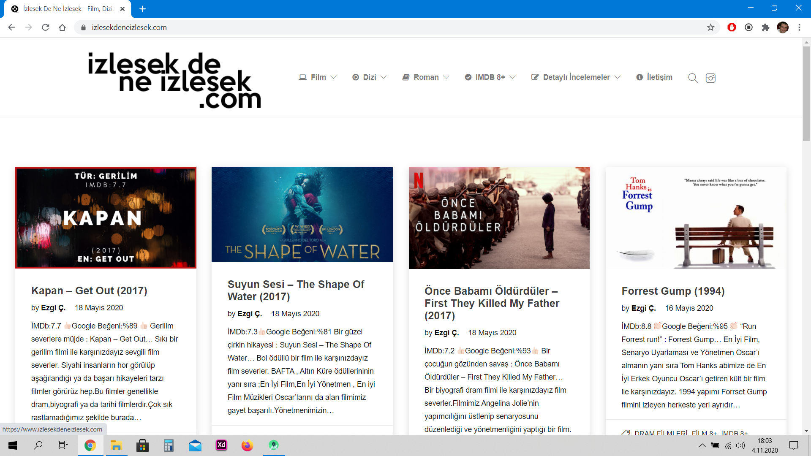Click the info icon beside İletişim
The width and height of the screenshot is (811, 456).
[x=640, y=77]
